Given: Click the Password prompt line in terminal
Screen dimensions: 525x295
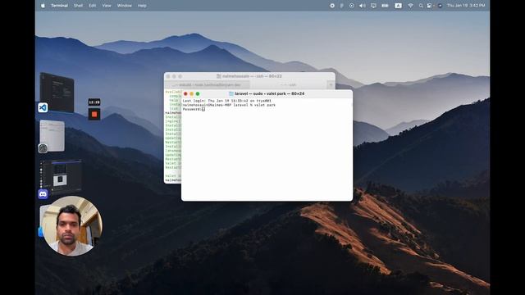Looking at the screenshot, I should click(x=194, y=109).
